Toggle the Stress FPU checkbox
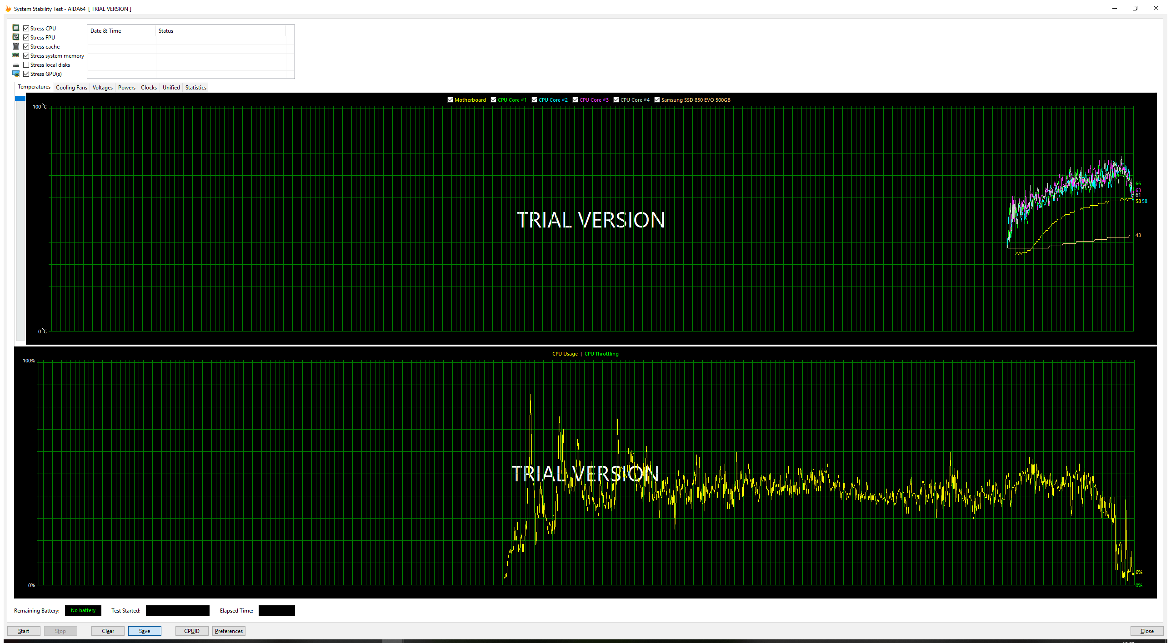Image resolution: width=1171 pixels, height=643 pixels. click(x=26, y=38)
